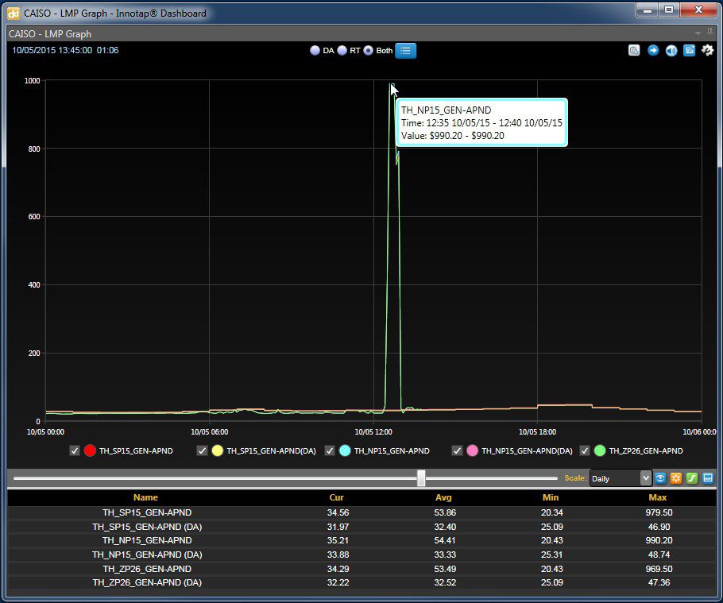Click the Min value 25.31
Viewport: 723px width, 603px height.
(x=552, y=555)
